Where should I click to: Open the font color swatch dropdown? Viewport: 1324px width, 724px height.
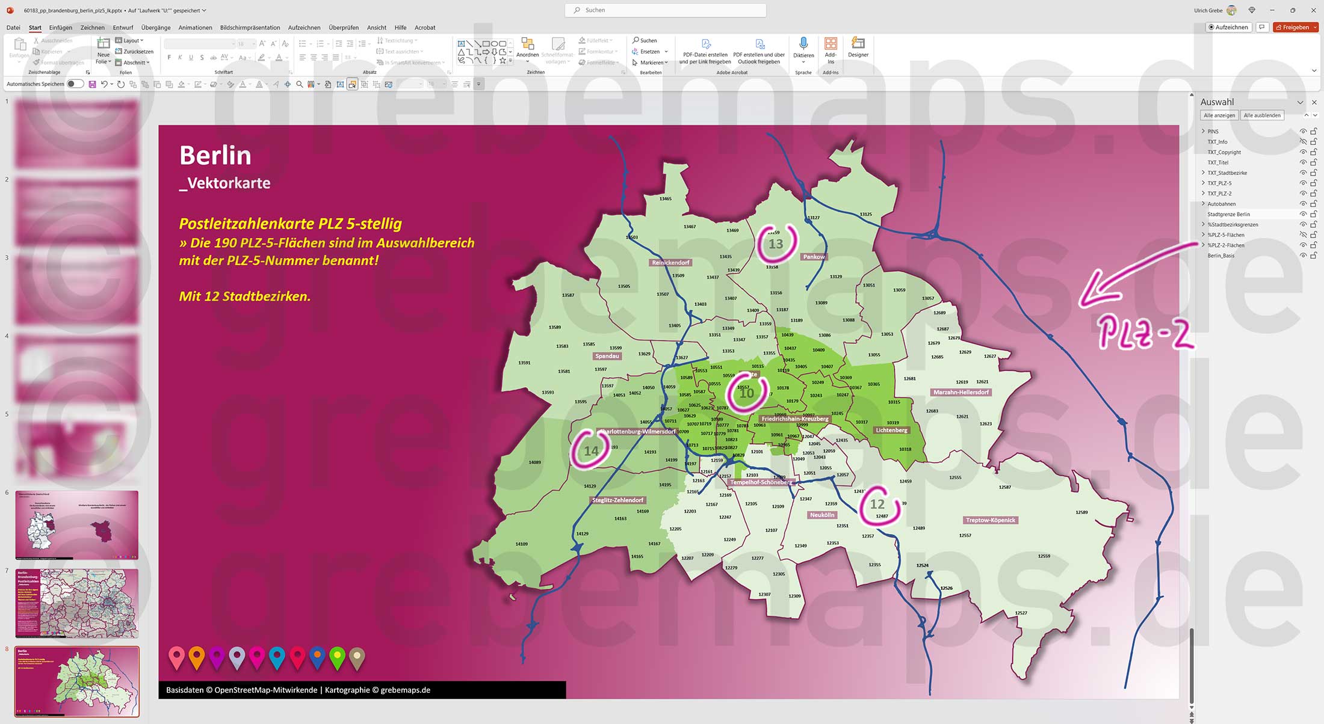coord(287,57)
